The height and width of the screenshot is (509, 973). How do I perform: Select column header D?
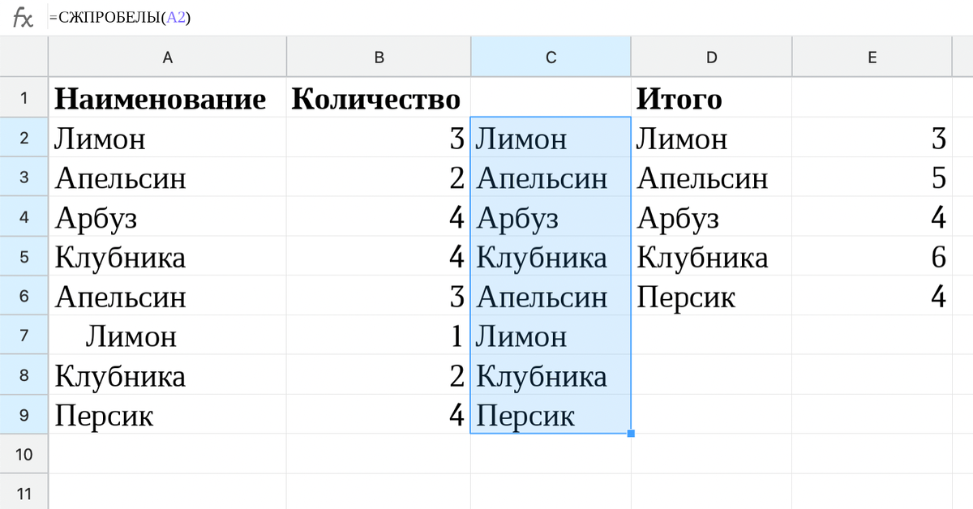(711, 57)
